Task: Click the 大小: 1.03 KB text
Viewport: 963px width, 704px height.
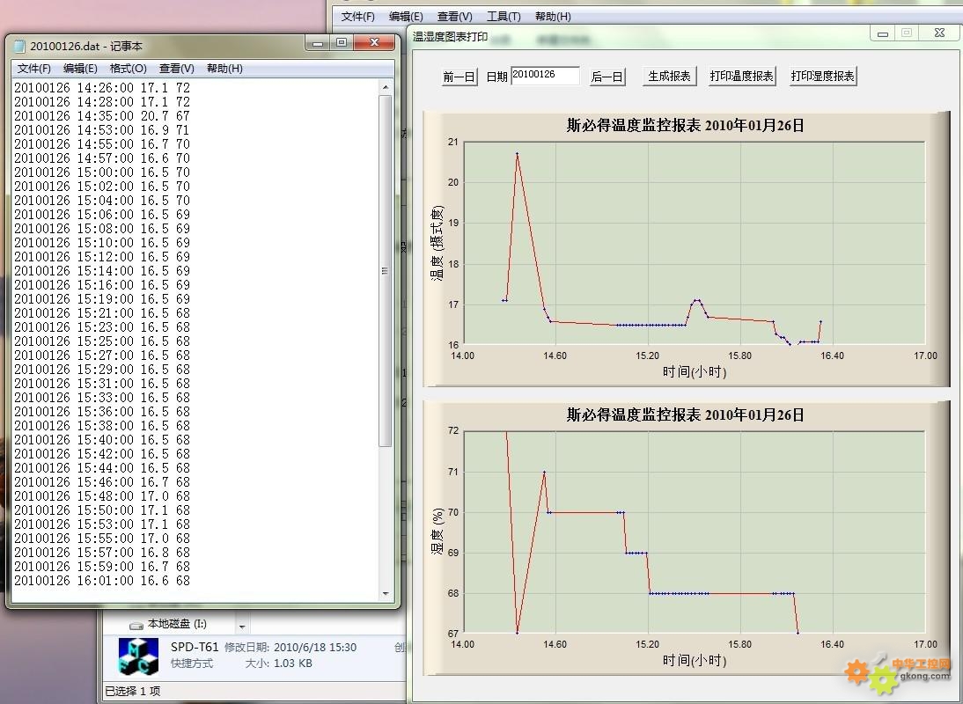Action: click(x=279, y=664)
